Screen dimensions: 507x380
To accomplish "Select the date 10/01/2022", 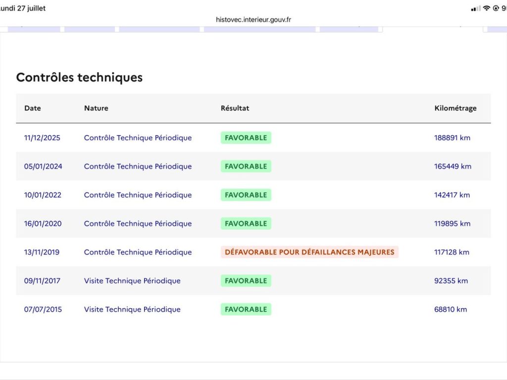I will 43,195.
